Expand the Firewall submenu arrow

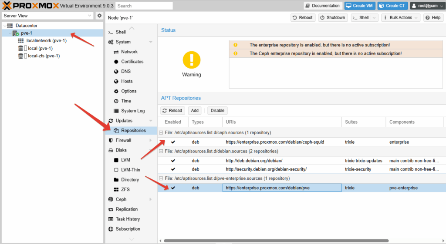(150, 140)
